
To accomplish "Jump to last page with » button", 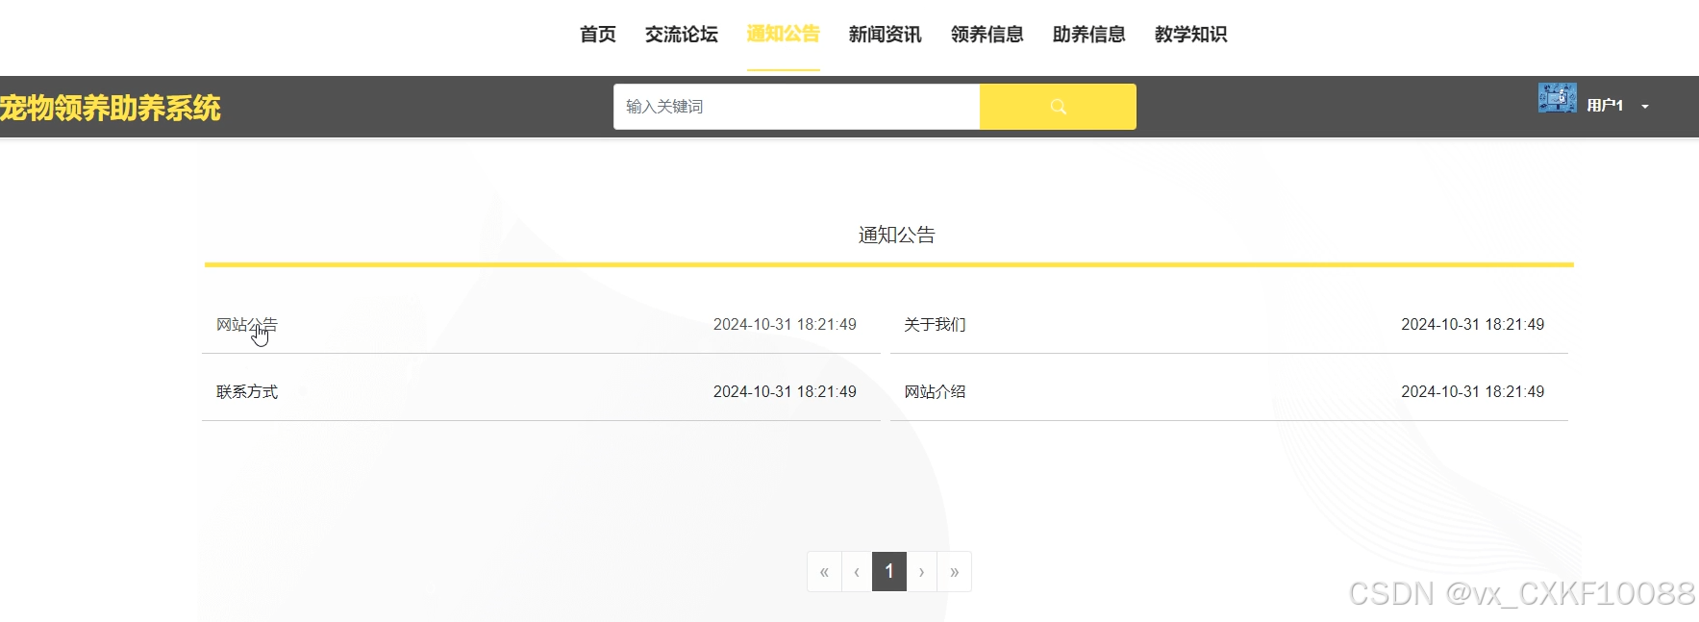I will (x=955, y=572).
